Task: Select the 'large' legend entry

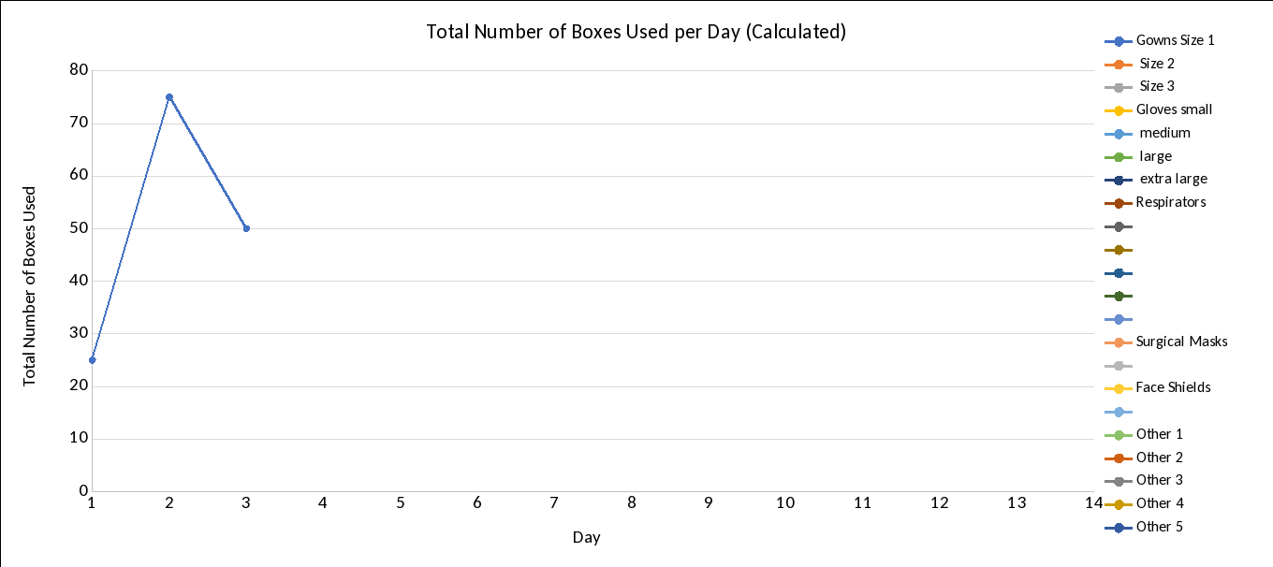Action: coord(1155,156)
